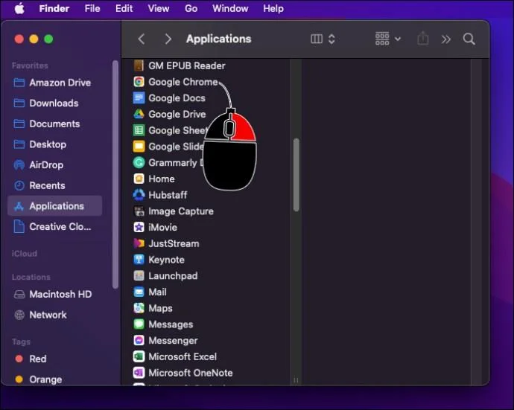Select Network location
This screenshot has height=410, width=514.
click(54, 315)
